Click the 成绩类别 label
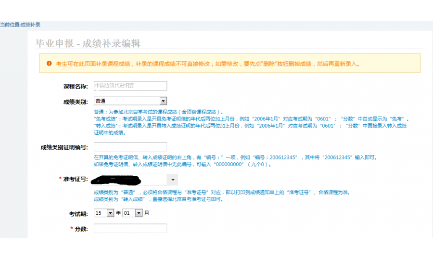Viewport: 433px width, 260px height. (x=76, y=102)
